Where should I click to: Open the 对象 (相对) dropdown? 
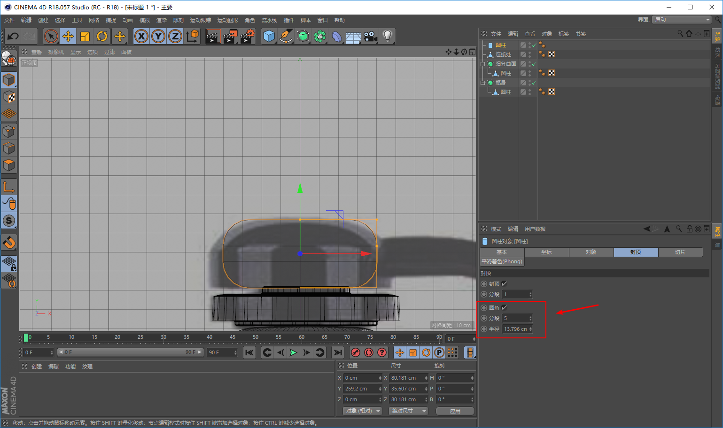pos(363,411)
